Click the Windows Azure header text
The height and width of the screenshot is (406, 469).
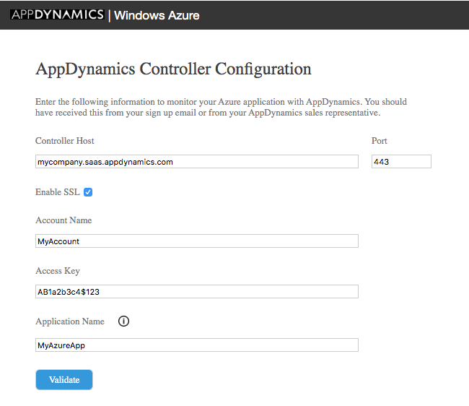coord(157,15)
